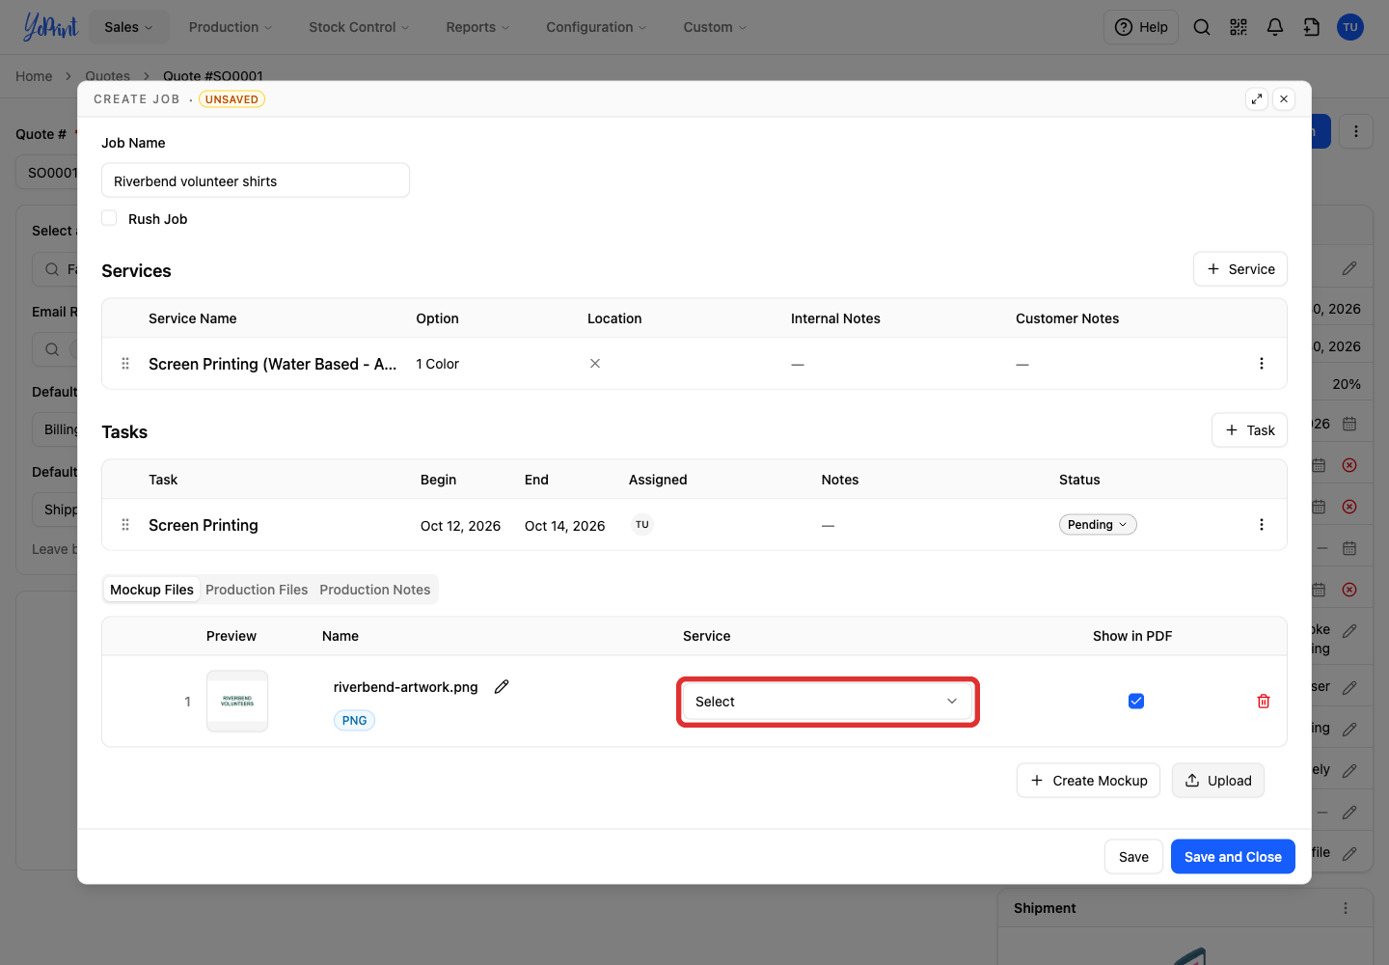Open the Service Select dropdown for the mockup
Image resolution: width=1389 pixels, height=965 pixels.
click(x=828, y=702)
